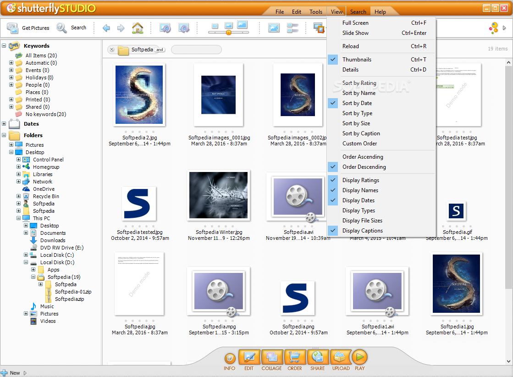Click the colorful Shutterfly balls icon
Screen dimensions: 513x377
click(x=493, y=28)
